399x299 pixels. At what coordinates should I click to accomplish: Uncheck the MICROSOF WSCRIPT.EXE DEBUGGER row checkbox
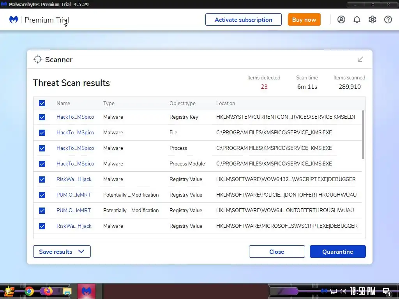pos(42,226)
